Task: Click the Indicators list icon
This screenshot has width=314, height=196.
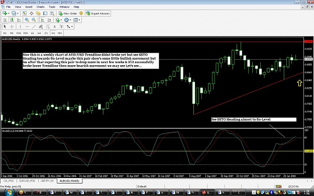Action: pyautogui.click(x=58, y=20)
